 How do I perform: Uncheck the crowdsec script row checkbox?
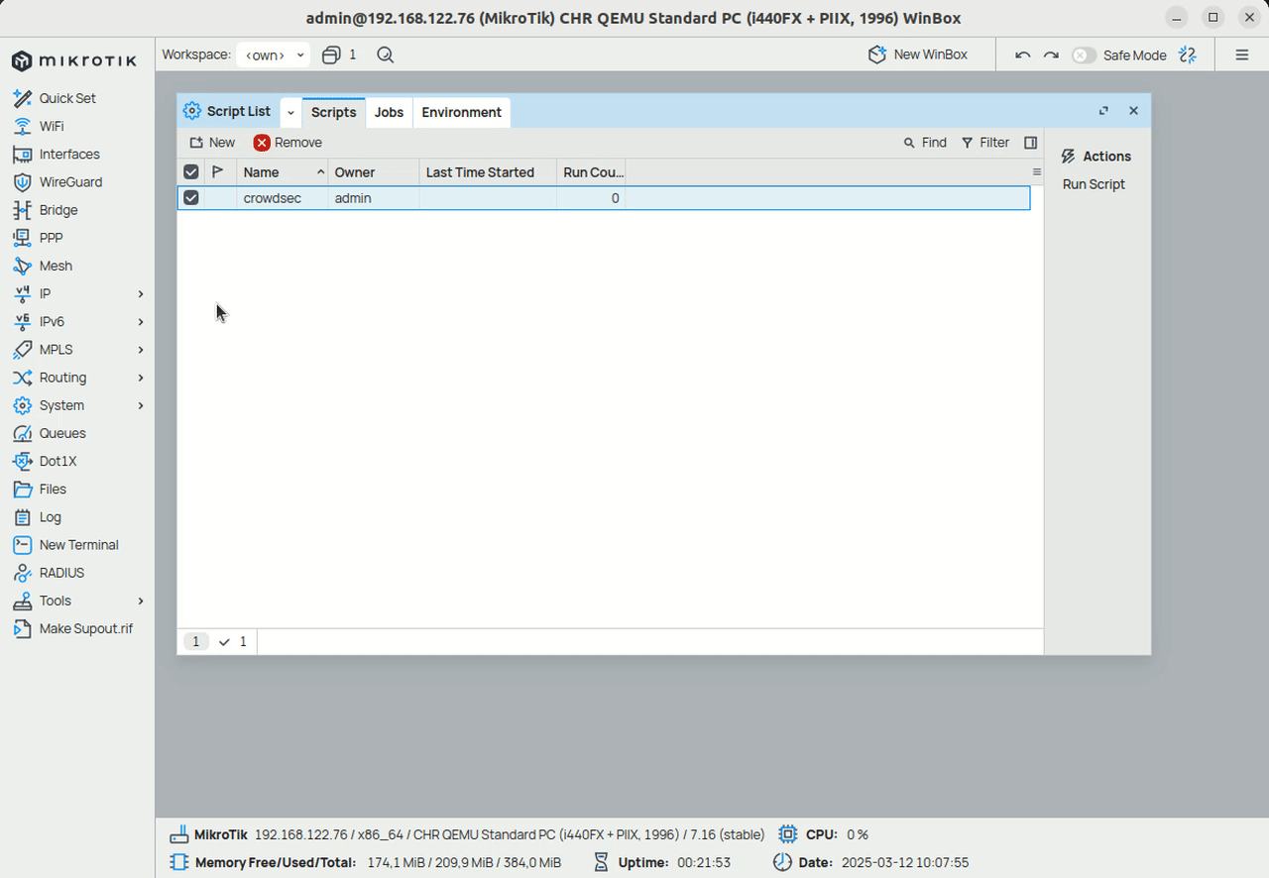click(191, 198)
